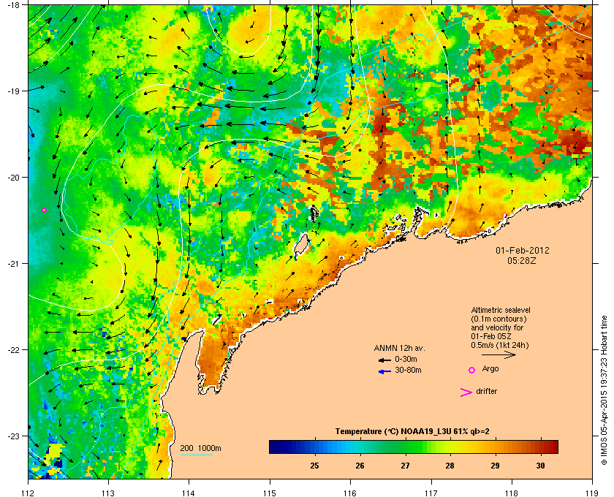This screenshot has height=497, width=614.
Task: Click the time label 05:28Z
Action: tap(522, 260)
